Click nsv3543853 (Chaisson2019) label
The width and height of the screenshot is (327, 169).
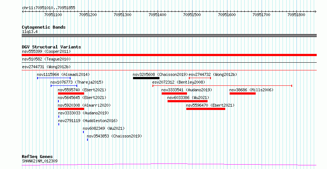[x=114, y=136]
